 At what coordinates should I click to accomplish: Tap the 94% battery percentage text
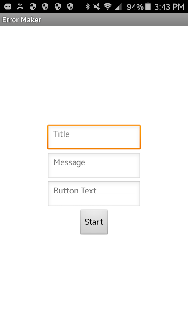click(x=135, y=7)
